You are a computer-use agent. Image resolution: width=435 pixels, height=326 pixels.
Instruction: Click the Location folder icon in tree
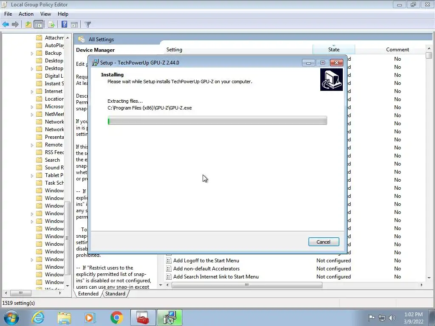[40, 98]
